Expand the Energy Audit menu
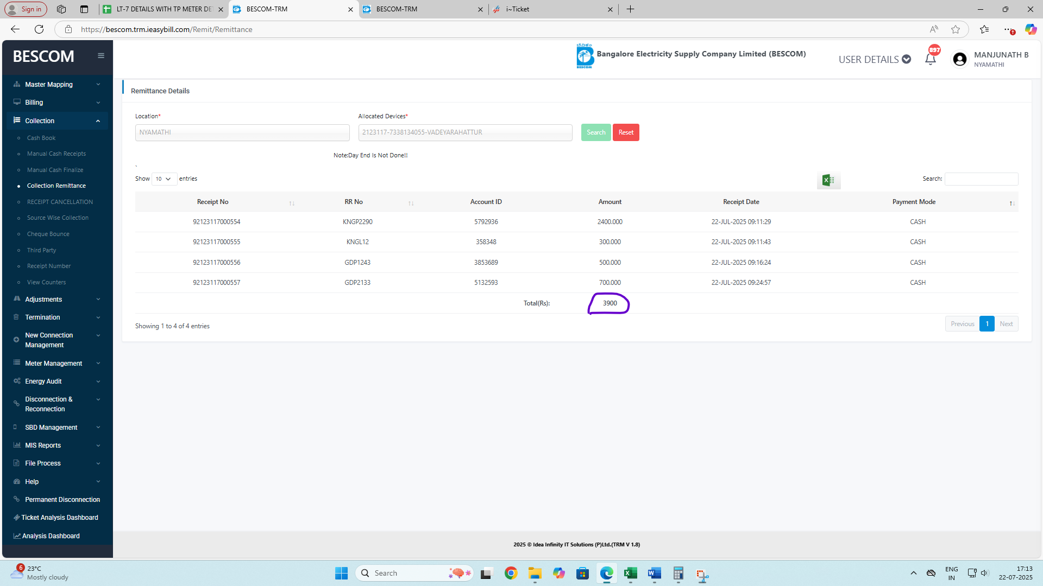This screenshot has height=586, width=1043. [x=57, y=381]
